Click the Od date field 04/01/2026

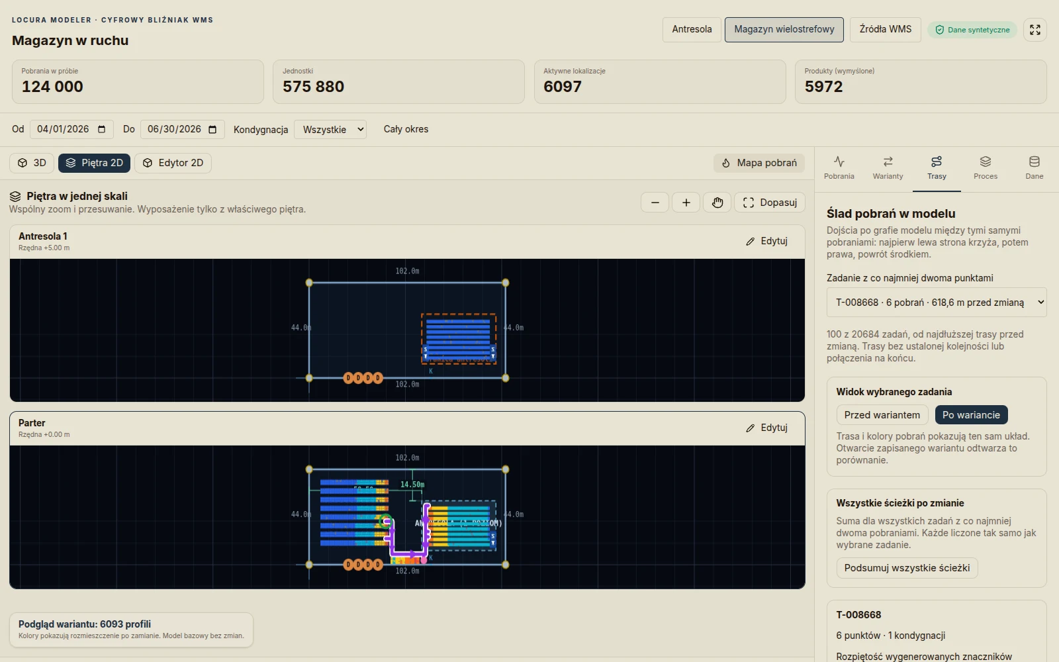[71, 129]
